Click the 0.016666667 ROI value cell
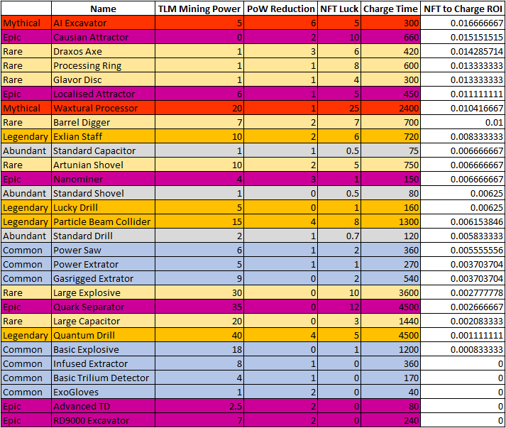The image size is (506, 428). [463, 23]
